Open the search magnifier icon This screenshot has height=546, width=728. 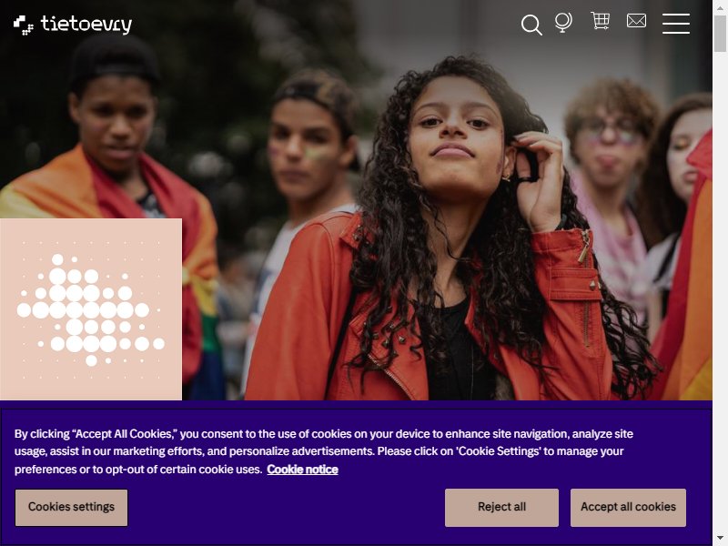tap(531, 25)
